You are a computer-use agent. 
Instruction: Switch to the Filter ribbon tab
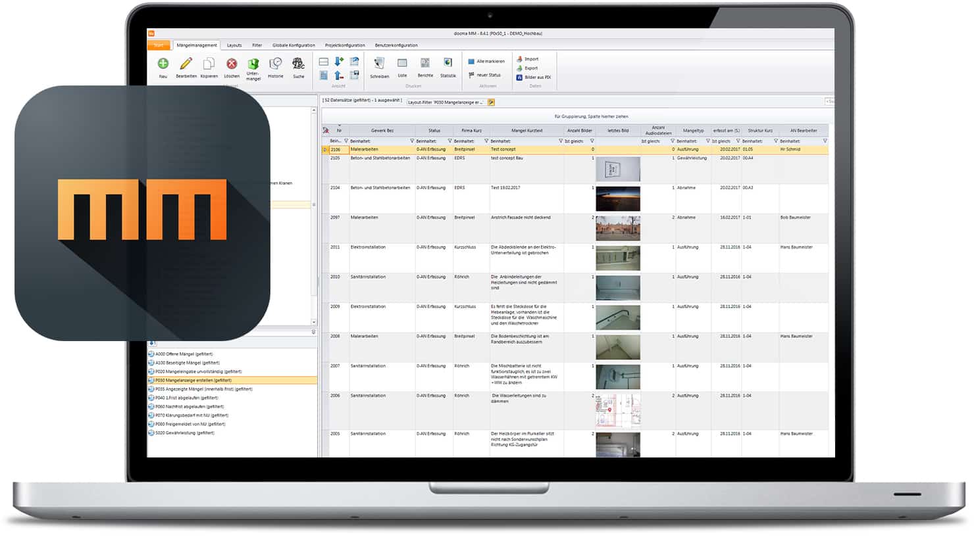[257, 45]
